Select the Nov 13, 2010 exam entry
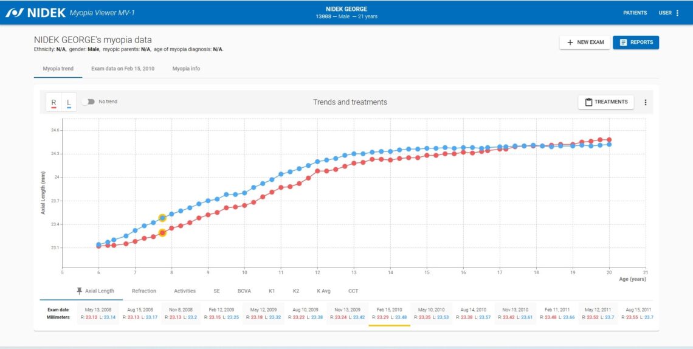Screen dimensions: 693x349 tap(515, 314)
